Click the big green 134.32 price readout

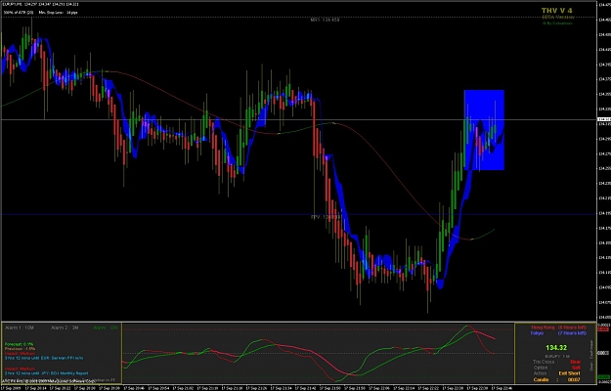click(x=556, y=348)
